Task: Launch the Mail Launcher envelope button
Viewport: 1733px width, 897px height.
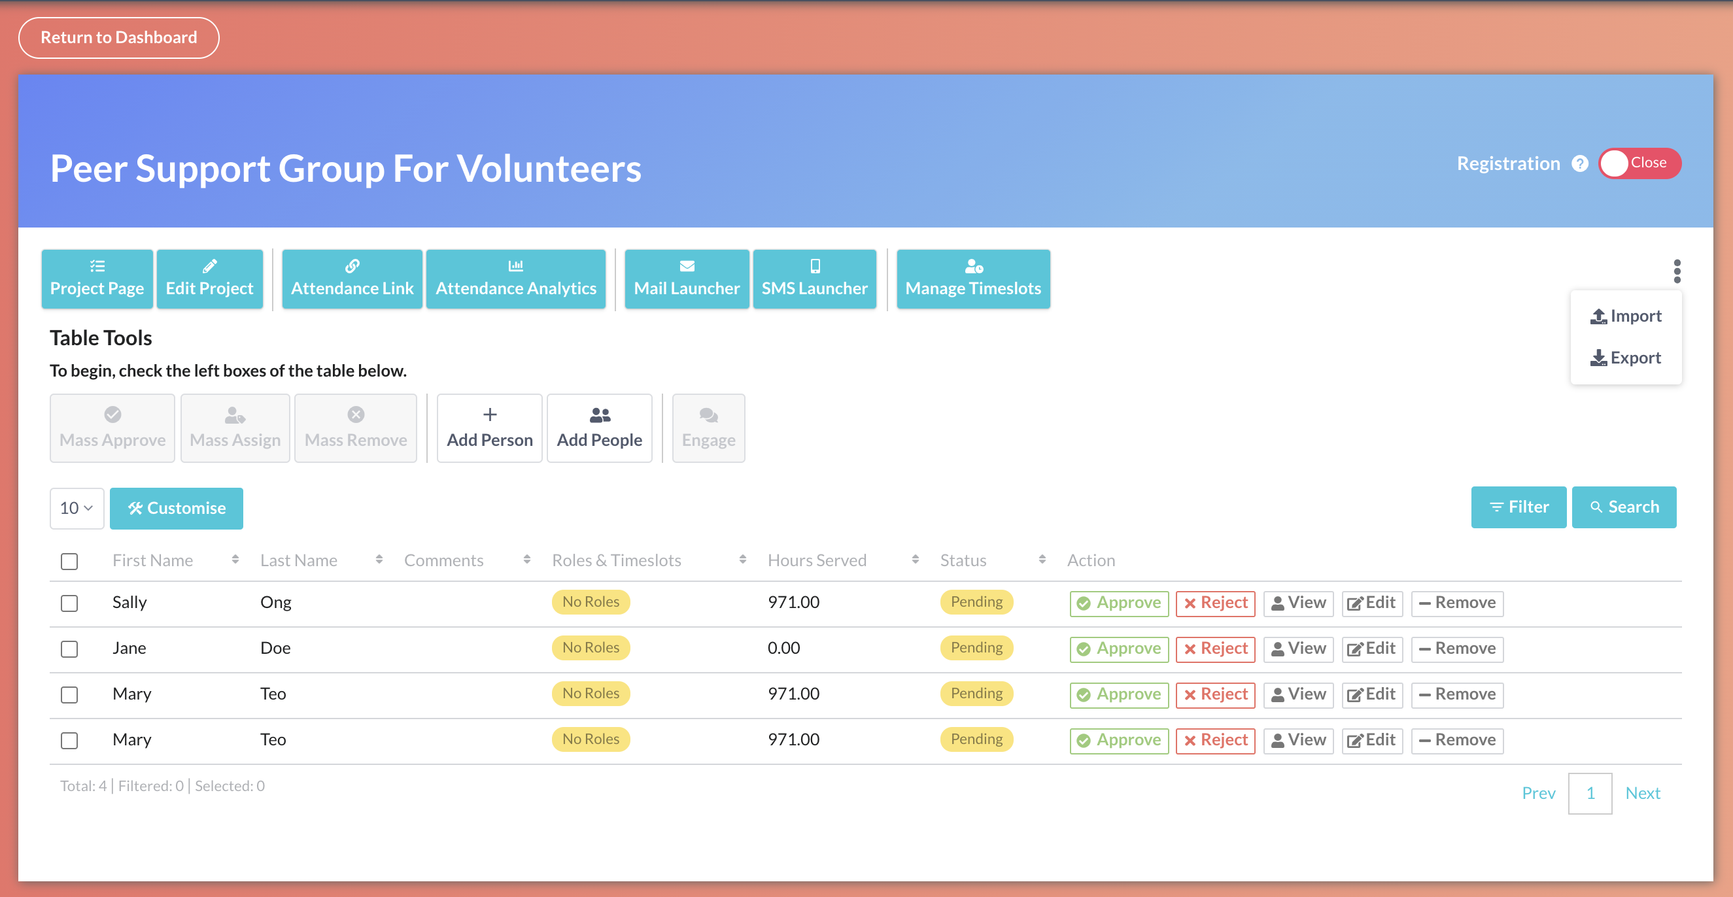Action: 686,279
